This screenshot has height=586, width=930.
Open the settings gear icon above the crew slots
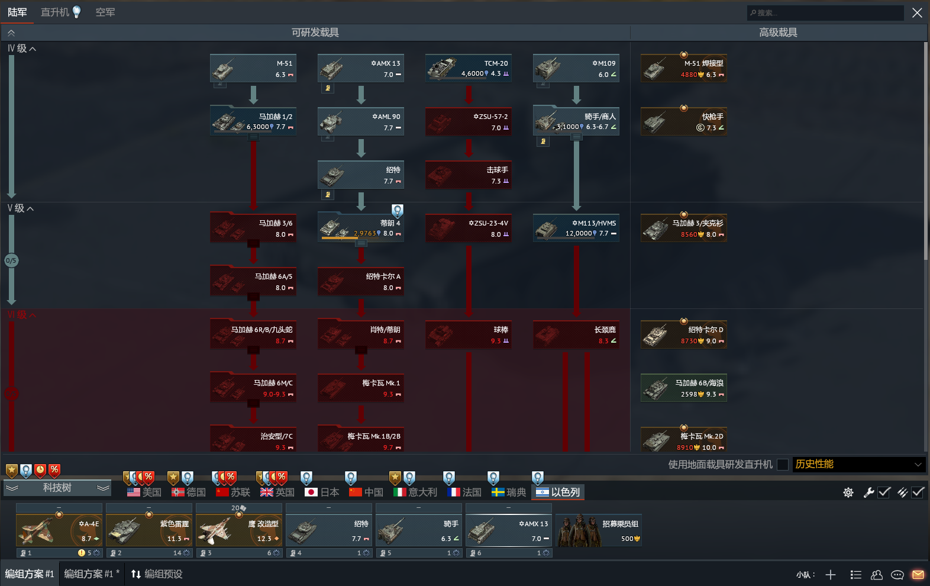click(848, 492)
